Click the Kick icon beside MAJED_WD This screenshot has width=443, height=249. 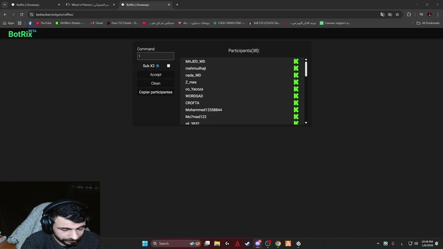[x=296, y=62]
